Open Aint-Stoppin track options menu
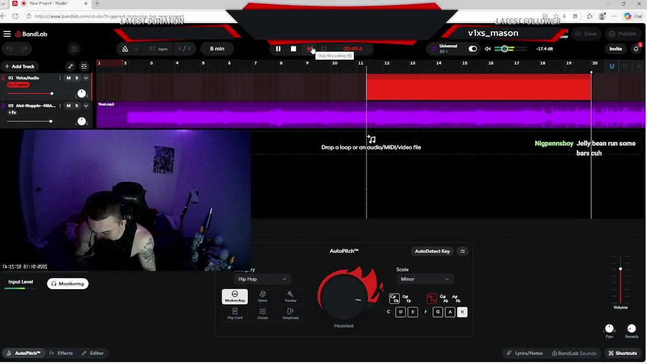Screen dimensions: 647x364 coord(60,106)
